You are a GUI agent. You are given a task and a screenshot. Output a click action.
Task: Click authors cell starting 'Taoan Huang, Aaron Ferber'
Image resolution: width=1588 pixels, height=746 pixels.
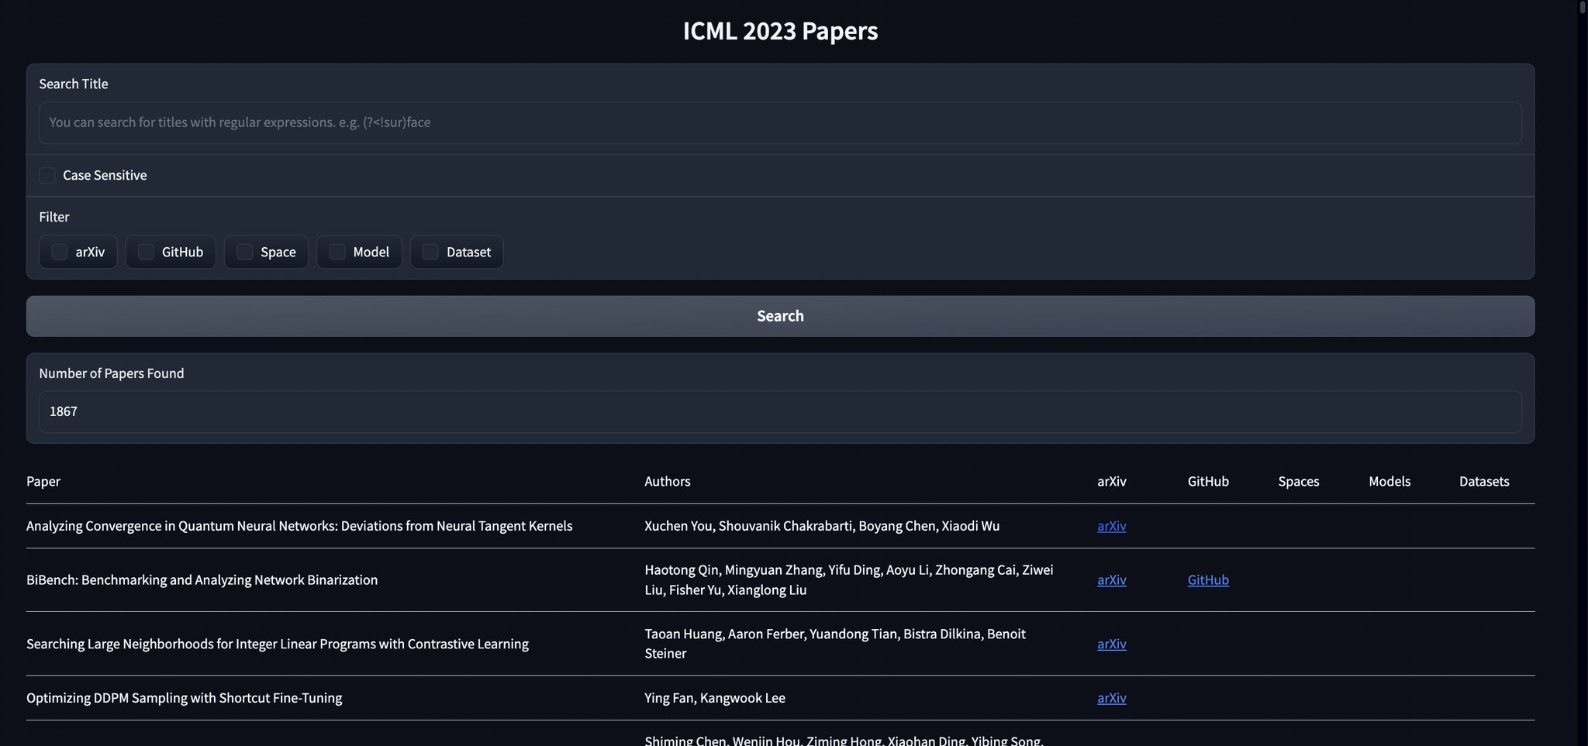click(x=835, y=644)
